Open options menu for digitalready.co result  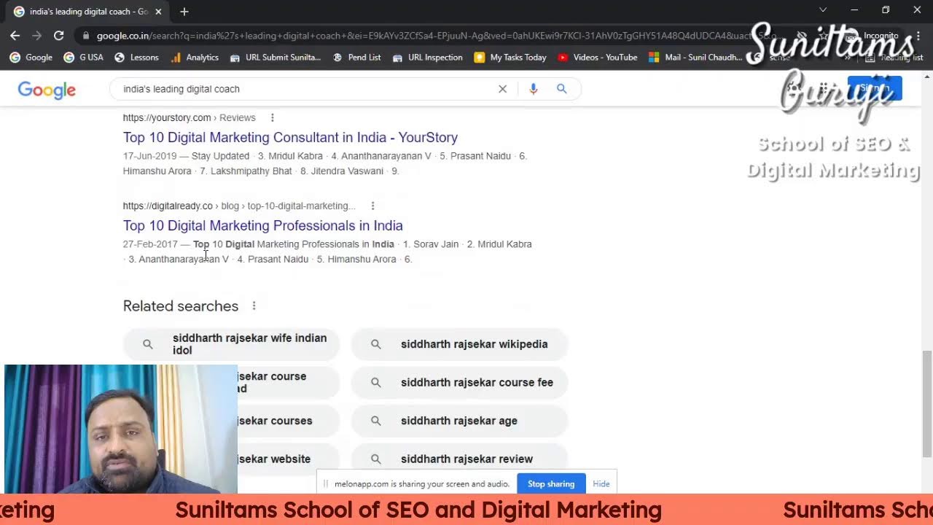pos(372,206)
